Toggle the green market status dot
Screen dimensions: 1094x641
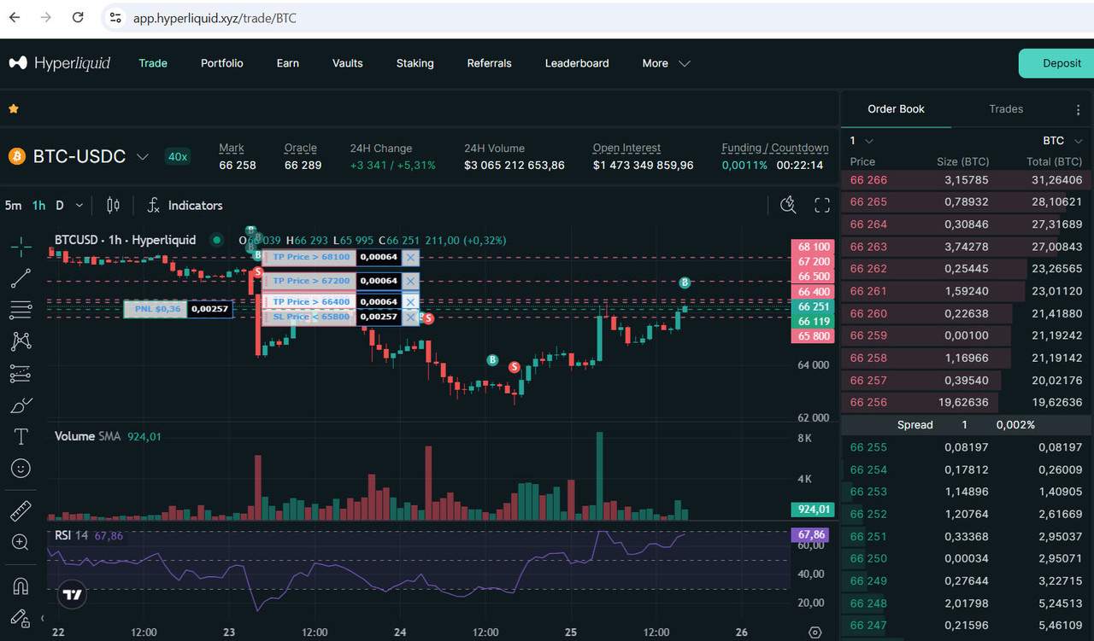[217, 240]
